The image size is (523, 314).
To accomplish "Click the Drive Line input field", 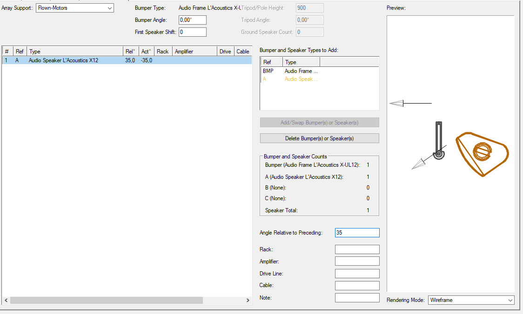I will [x=357, y=274].
